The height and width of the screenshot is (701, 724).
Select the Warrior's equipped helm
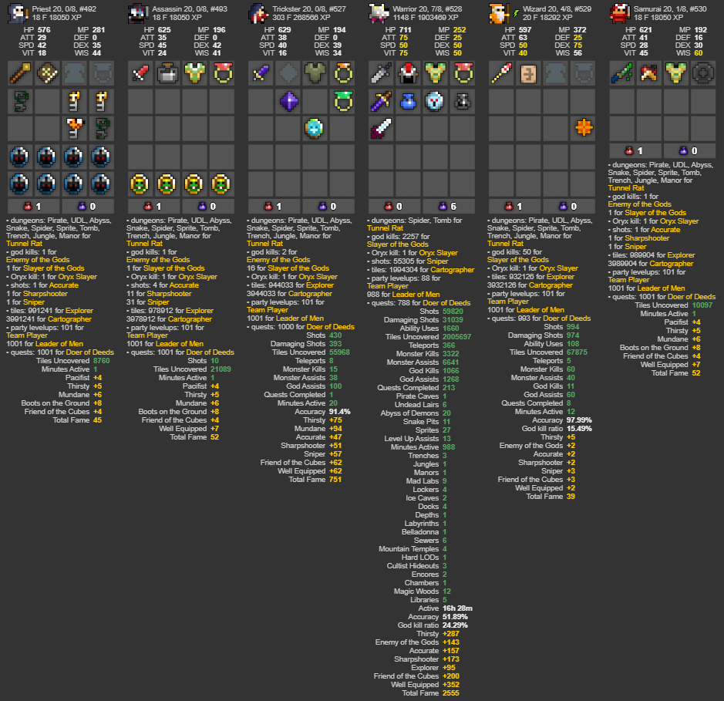(408, 73)
